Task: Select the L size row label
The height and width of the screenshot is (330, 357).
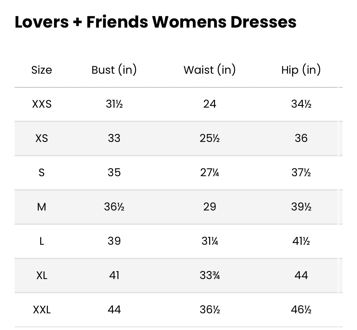Action: tap(42, 241)
